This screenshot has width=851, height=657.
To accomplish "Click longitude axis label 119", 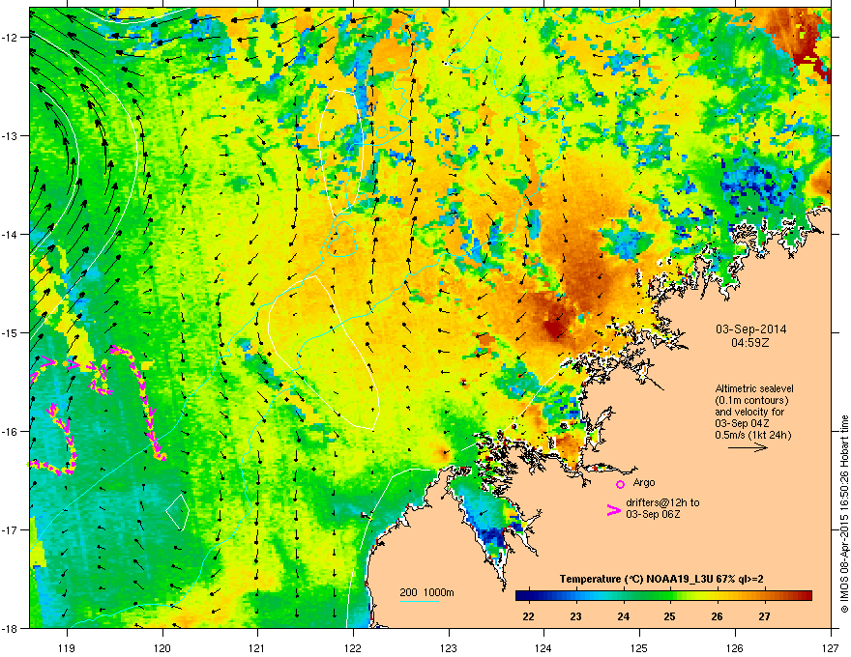I will coord(68,646).
